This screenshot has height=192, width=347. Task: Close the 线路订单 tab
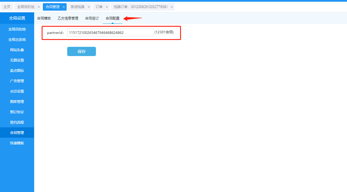coord(172,7)
